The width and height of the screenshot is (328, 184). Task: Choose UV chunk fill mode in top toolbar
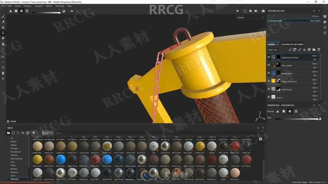pos(27,11)
